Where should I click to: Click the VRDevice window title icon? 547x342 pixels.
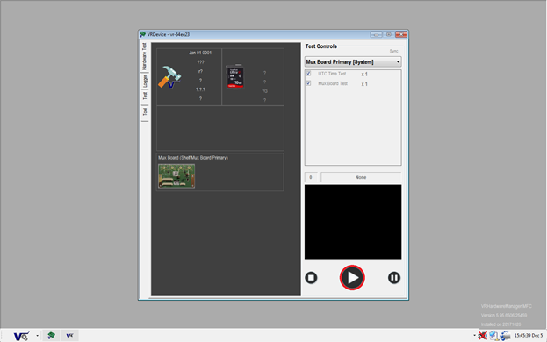point(143,34)
